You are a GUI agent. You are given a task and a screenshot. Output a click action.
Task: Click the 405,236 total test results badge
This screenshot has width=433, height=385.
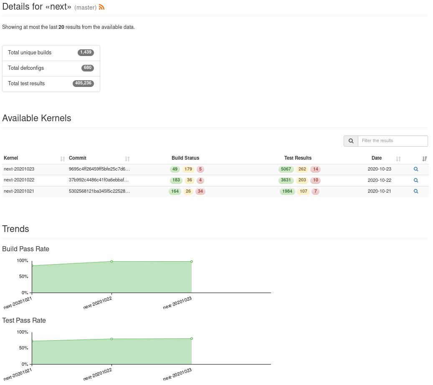coord(83,83)
